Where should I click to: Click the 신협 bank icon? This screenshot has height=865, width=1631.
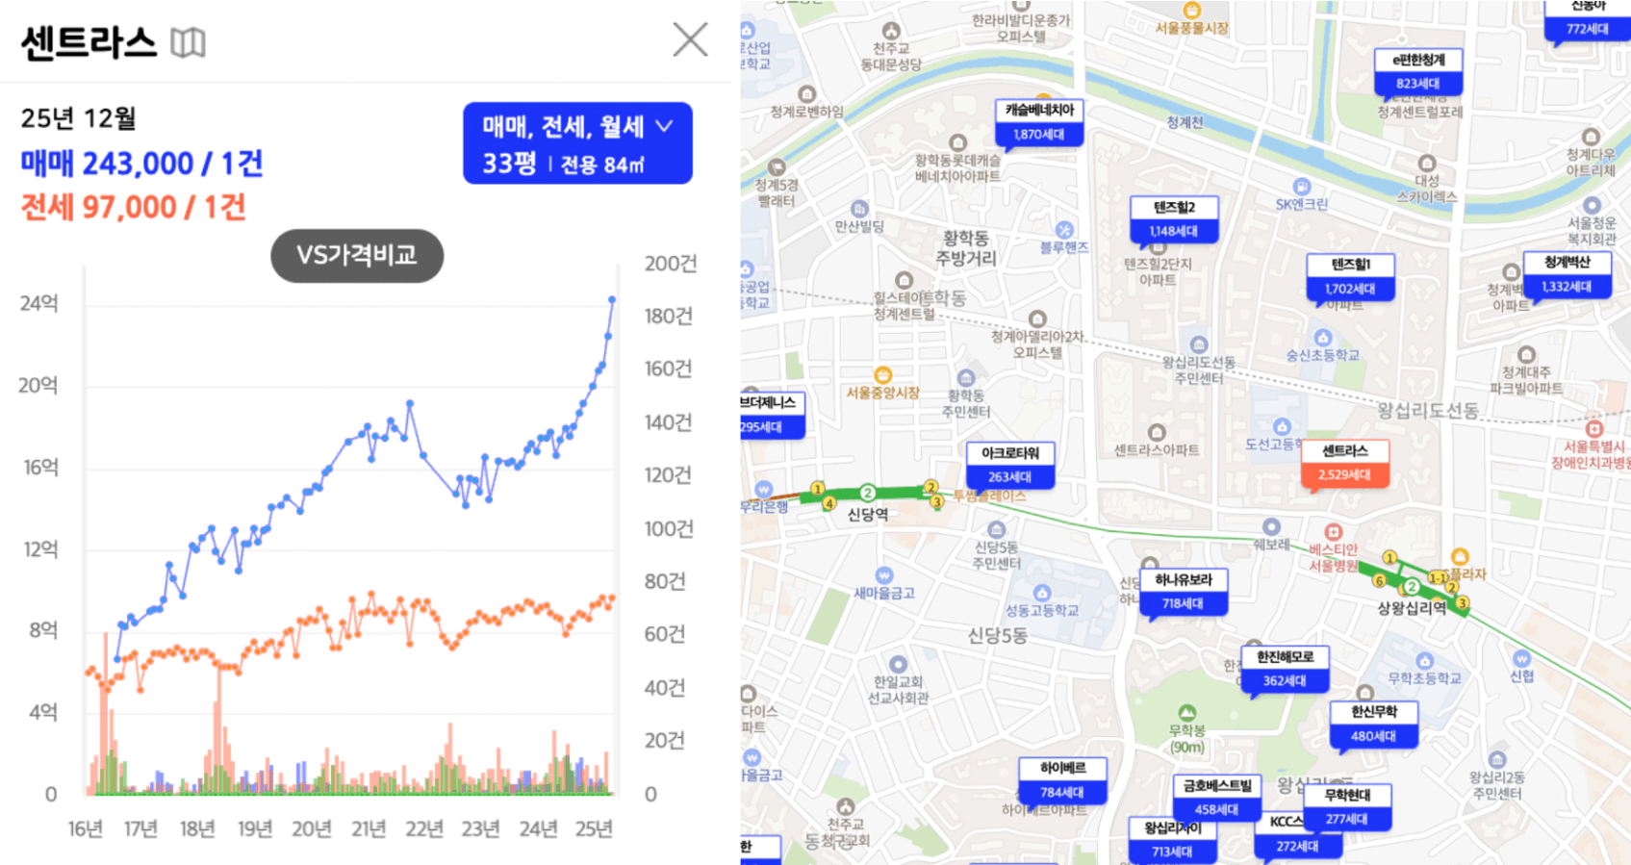[1521, 659]
